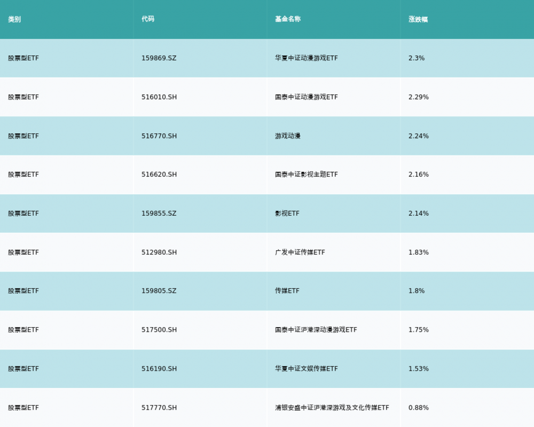Click 股票型ETF in the 516770.SH row
The image size is (534, 427).
point(23,136)
